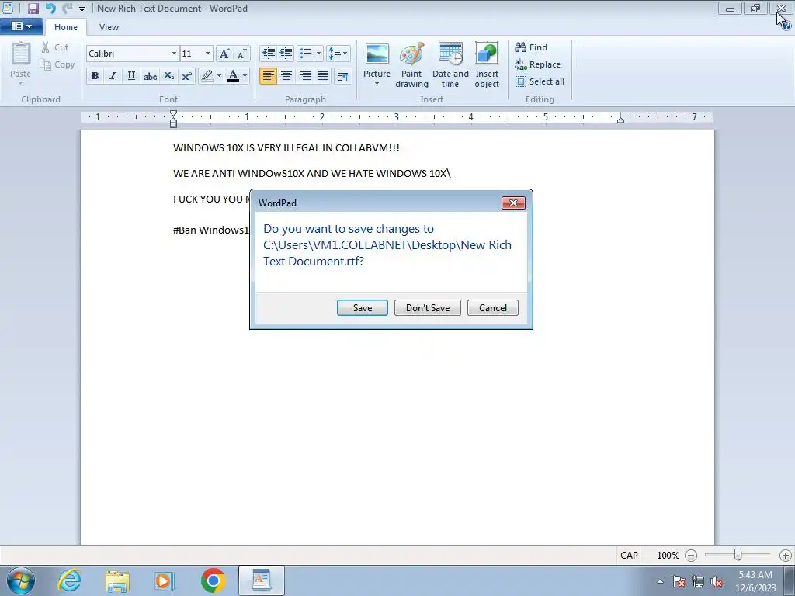Open the bullet list style dropdown
The height and width of the screenshot is (596, 795).
318,54
